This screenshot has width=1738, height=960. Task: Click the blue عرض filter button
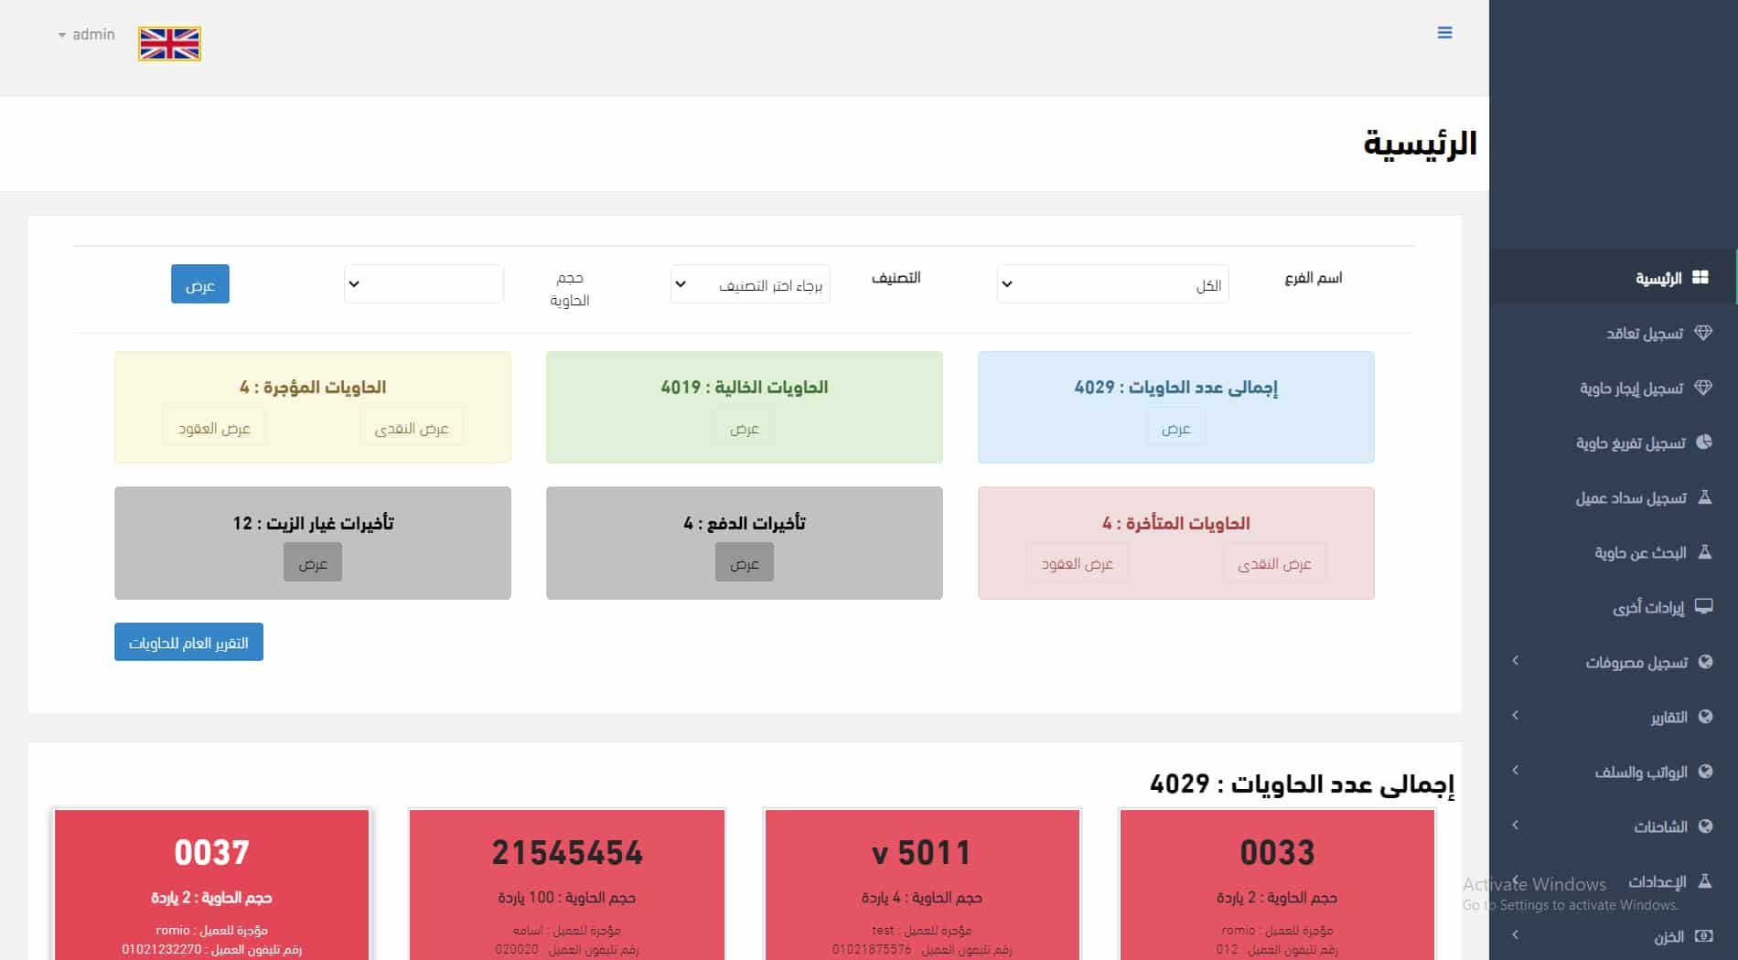coord(199,284)
